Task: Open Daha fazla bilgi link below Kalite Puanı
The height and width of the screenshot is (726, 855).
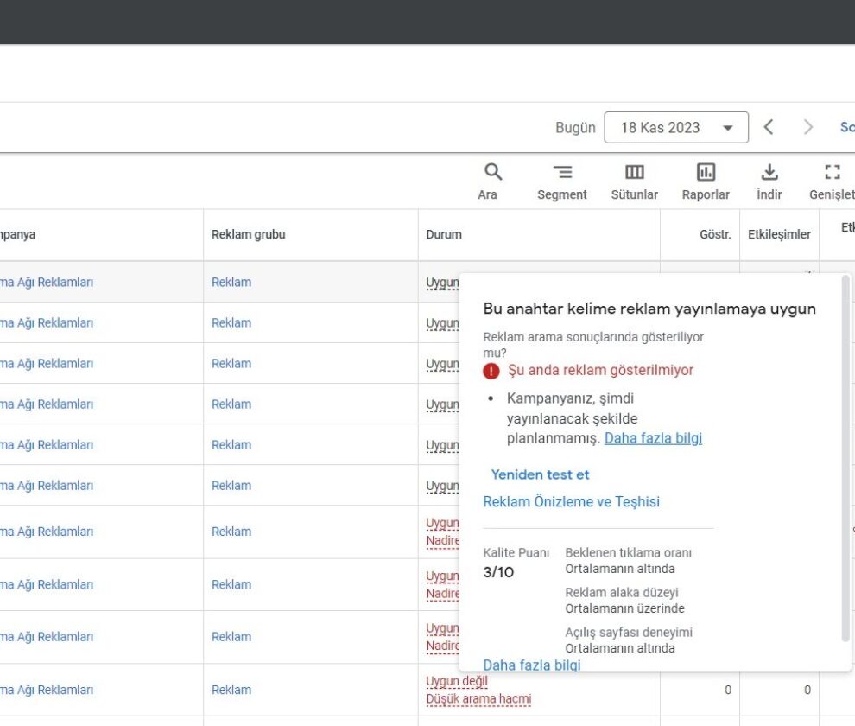Action: click(532, 665)
